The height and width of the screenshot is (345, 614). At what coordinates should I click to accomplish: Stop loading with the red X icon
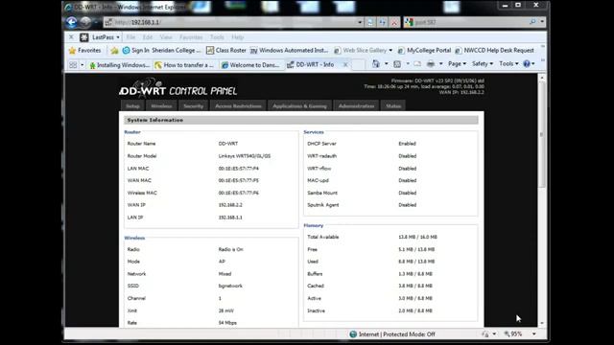click(394, 22)
